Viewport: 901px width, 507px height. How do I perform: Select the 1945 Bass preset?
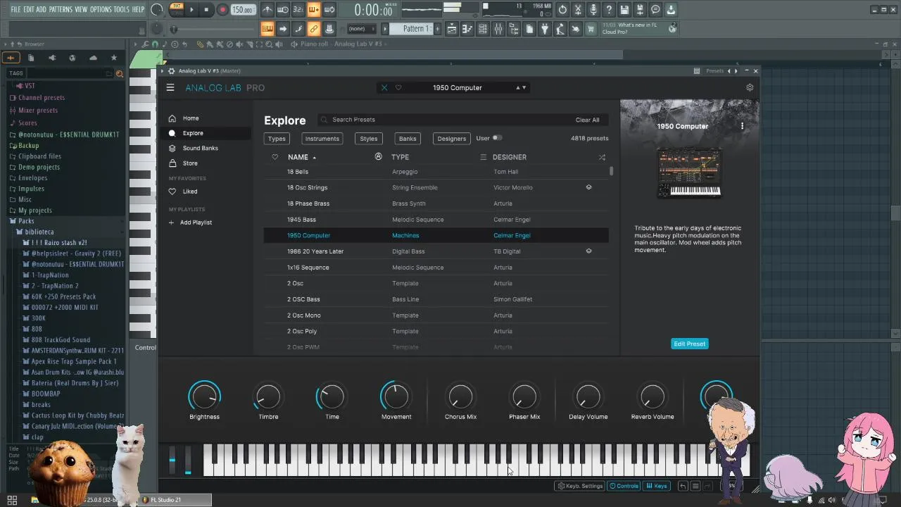[436, 220]
